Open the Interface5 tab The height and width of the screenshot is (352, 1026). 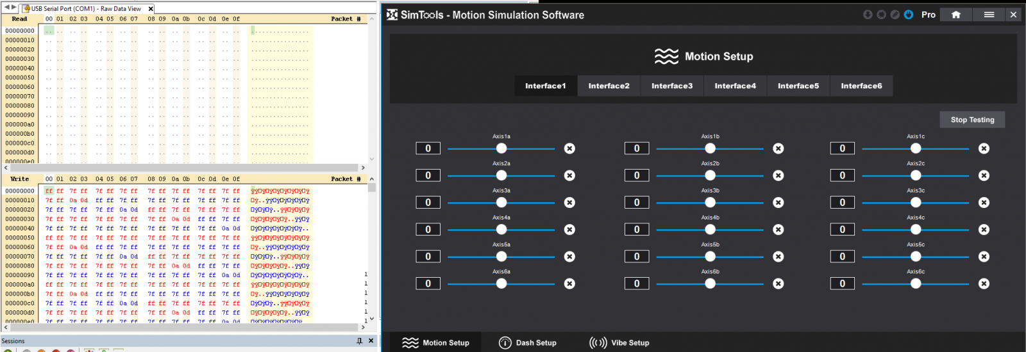point(798,86)
